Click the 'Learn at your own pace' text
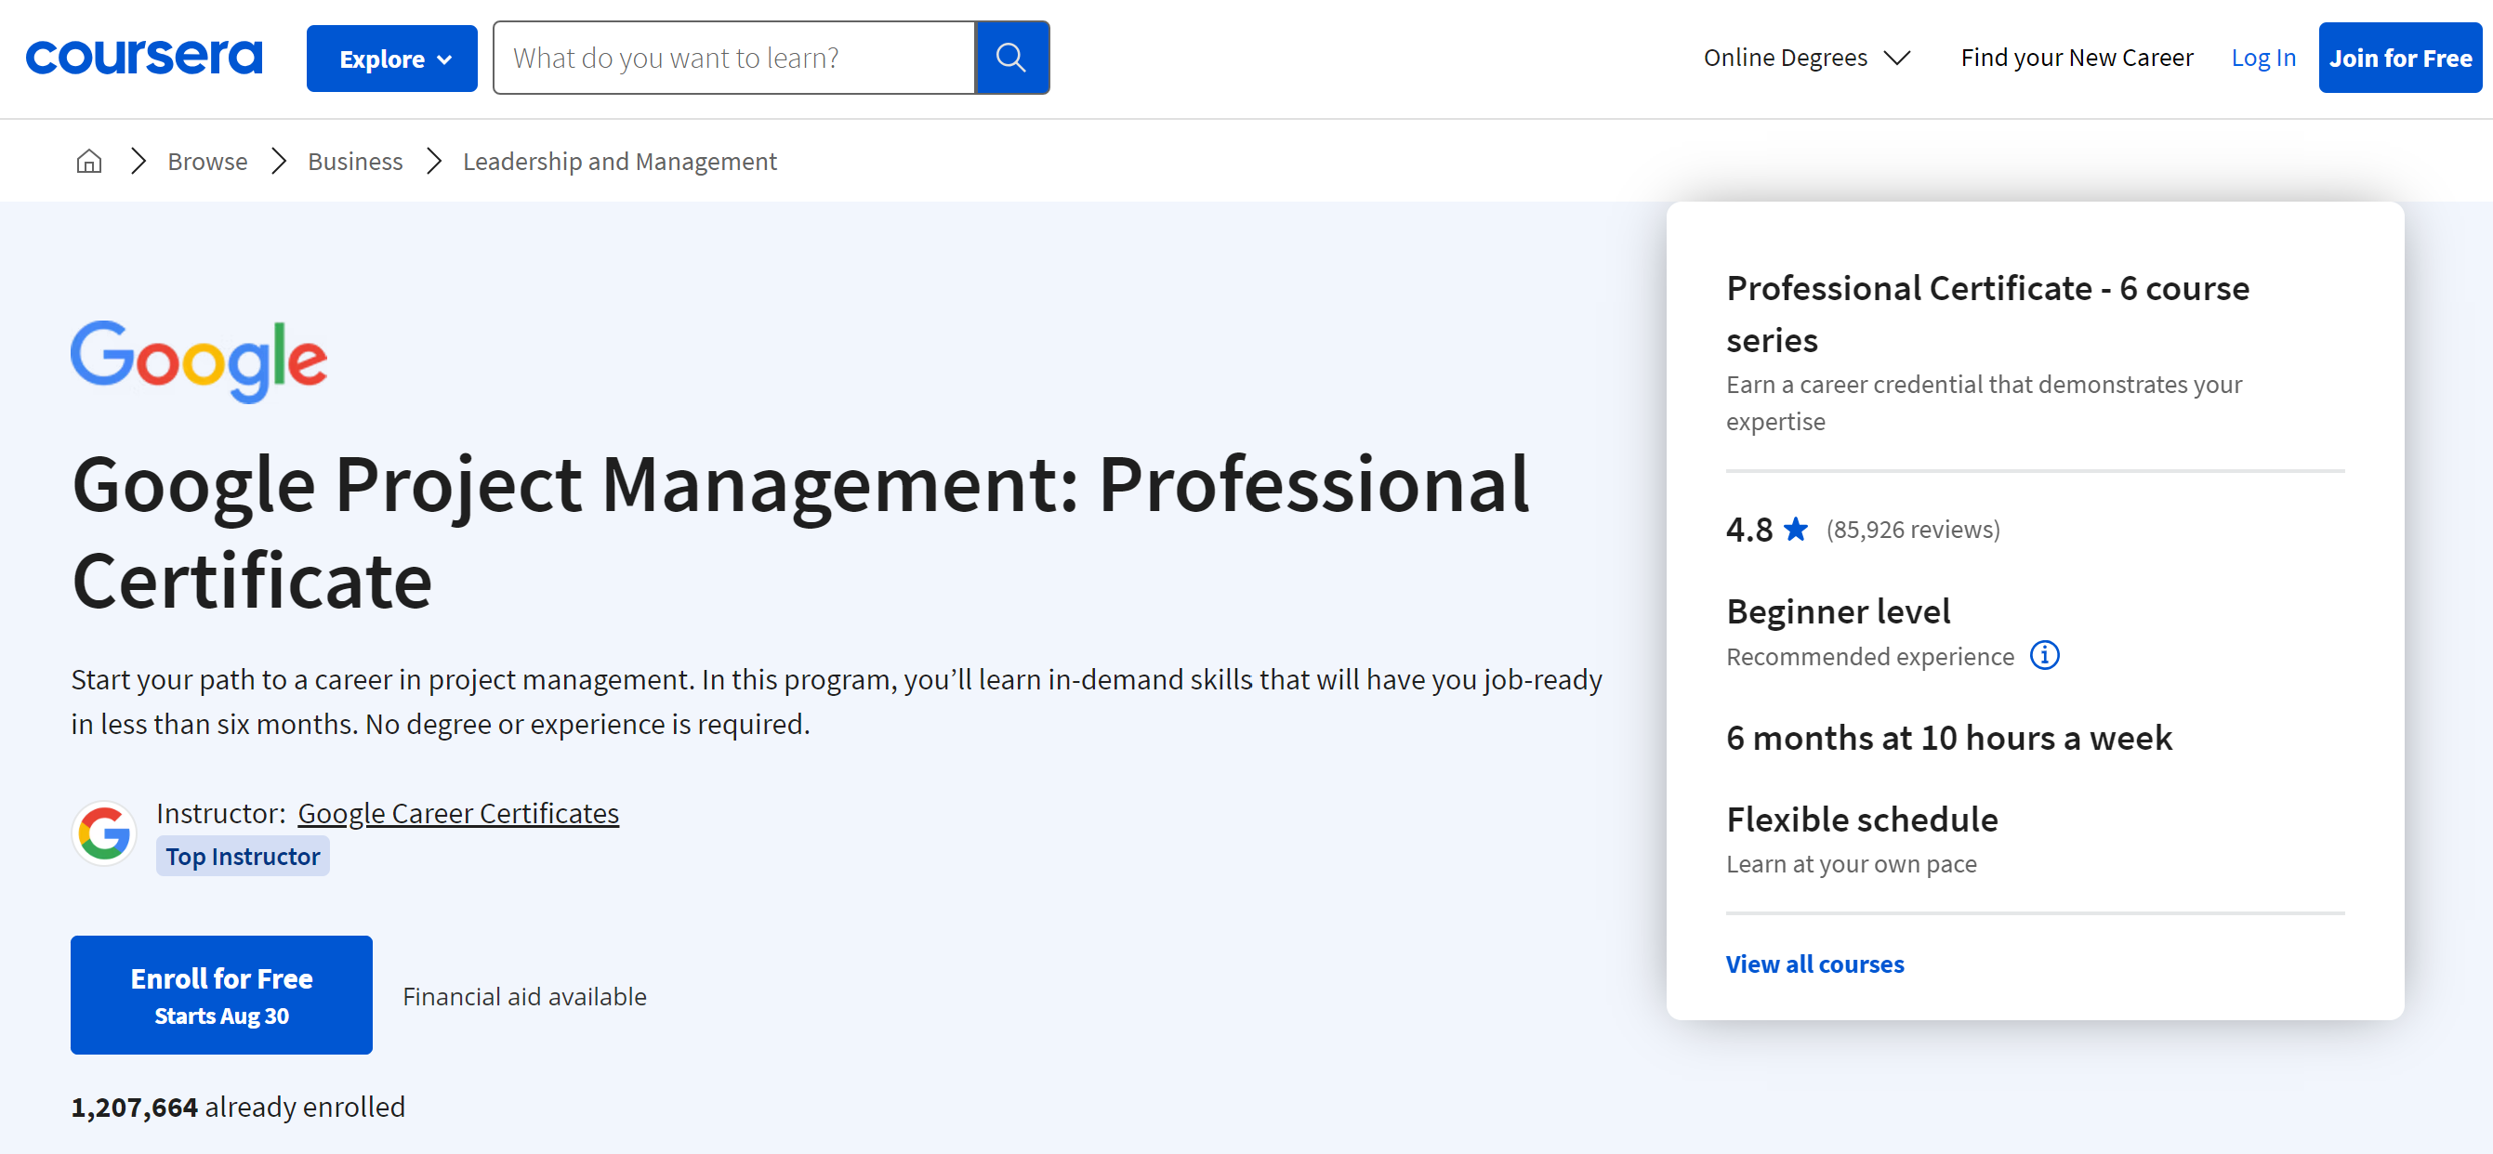Viewport: 2493px width, 1154px height. 1852,864
